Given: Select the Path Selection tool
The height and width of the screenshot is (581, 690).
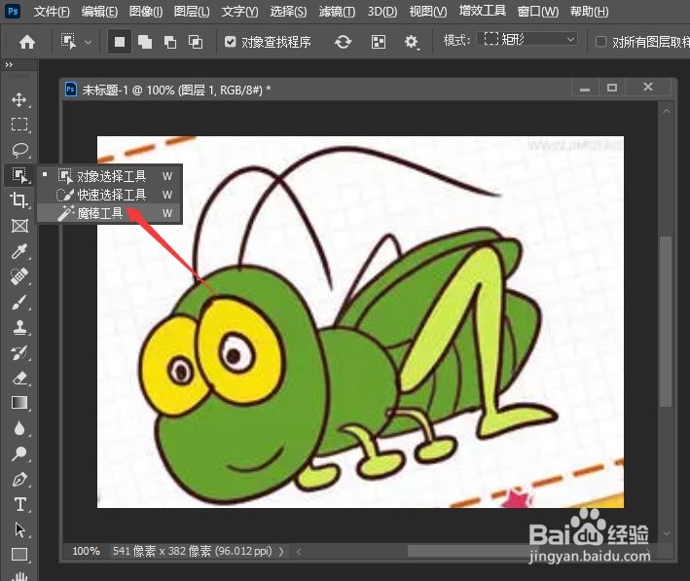Looking at the screenshot, I should [18, 529].
